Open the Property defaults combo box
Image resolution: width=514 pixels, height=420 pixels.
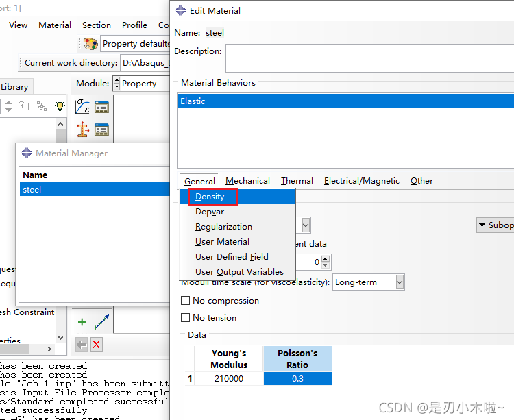pyautogui.click(x=135, y=44)
